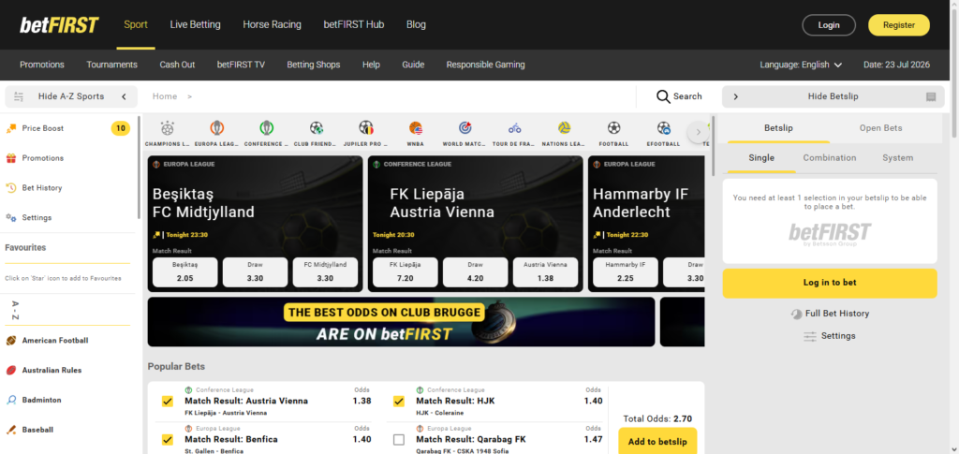Click Add to betslip button
The height and width of the screenshot is (454, 959).
(657, 441)
